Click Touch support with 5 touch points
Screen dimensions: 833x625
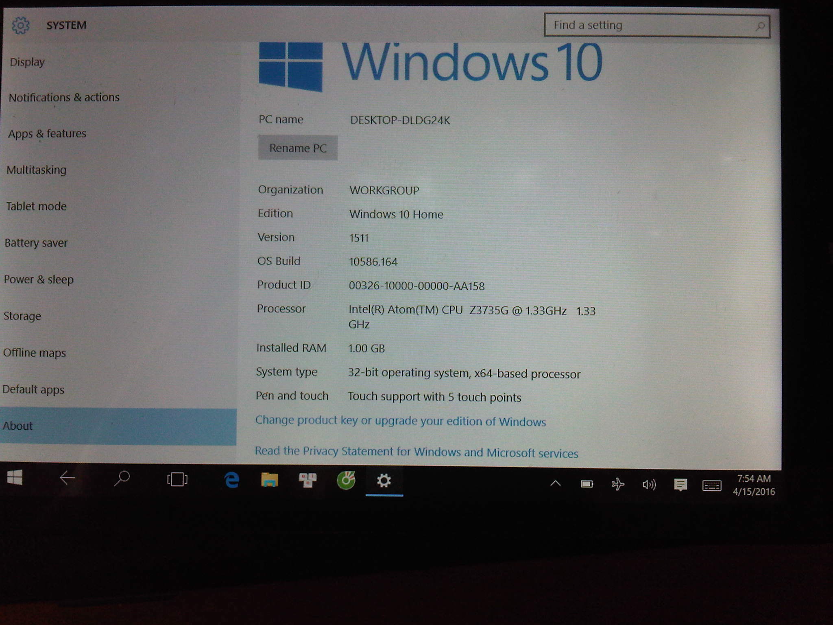434,397
